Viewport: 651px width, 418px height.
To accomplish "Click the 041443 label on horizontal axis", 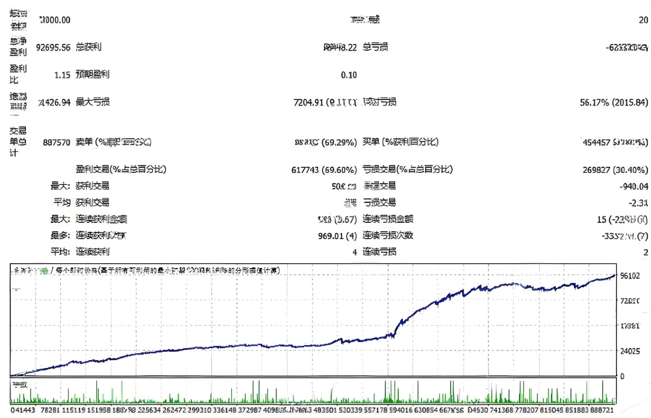I will 22,411.
